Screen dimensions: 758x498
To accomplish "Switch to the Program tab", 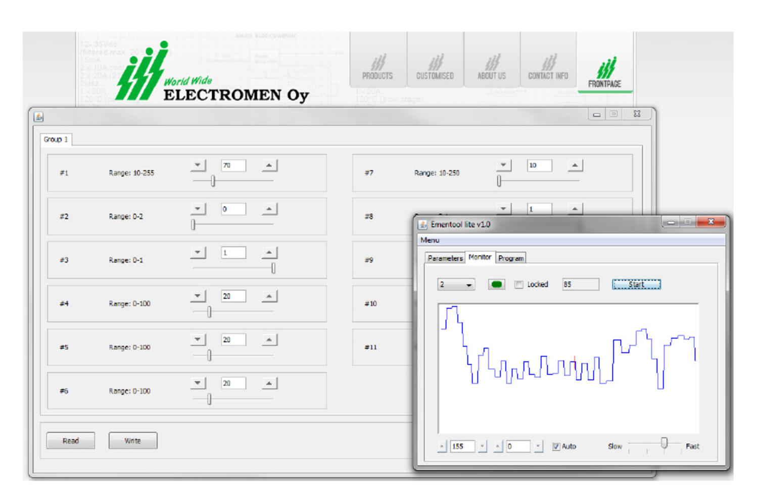I will [x=511, y=258].
